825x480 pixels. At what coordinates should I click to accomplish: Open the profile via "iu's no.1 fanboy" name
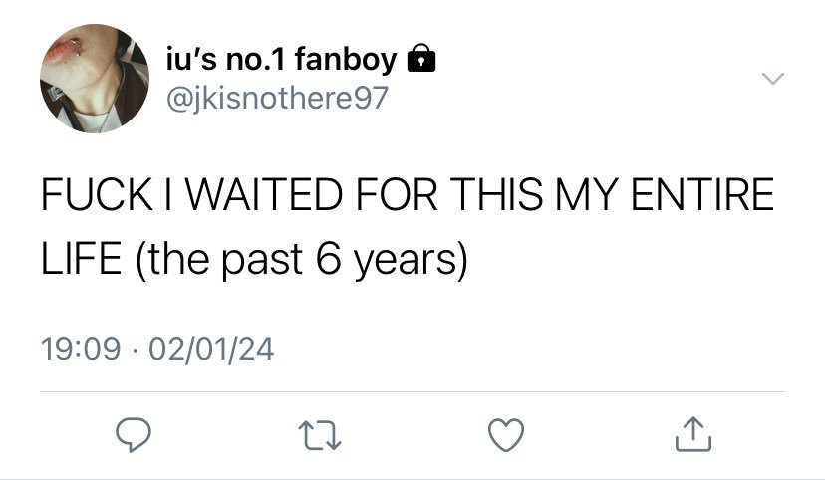click(280, 61)
